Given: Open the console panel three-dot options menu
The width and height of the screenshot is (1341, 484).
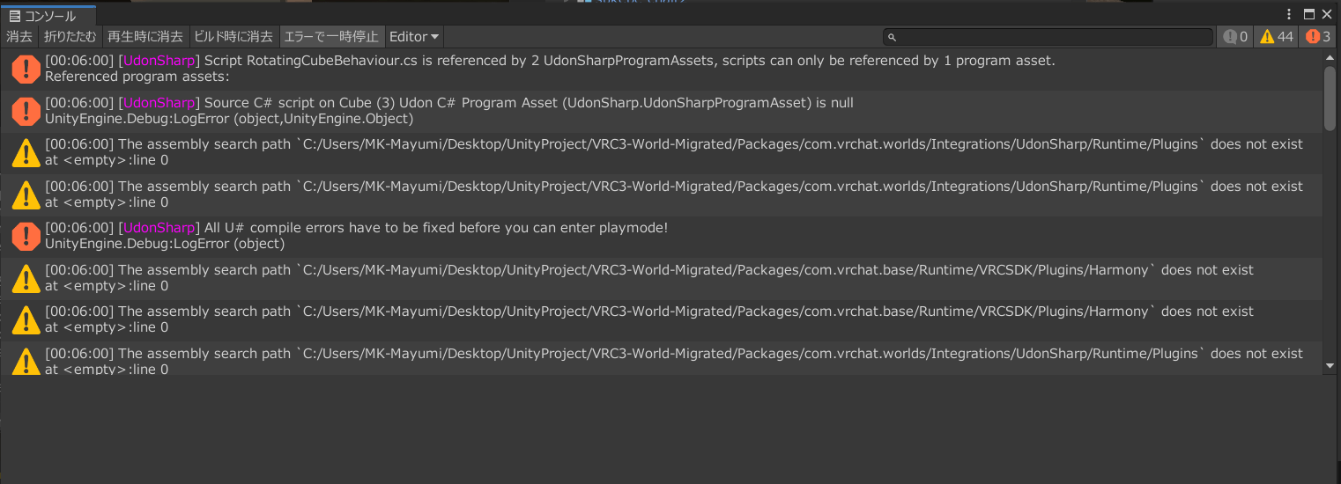Looking at the screenshot, I should coord(1289,14).
